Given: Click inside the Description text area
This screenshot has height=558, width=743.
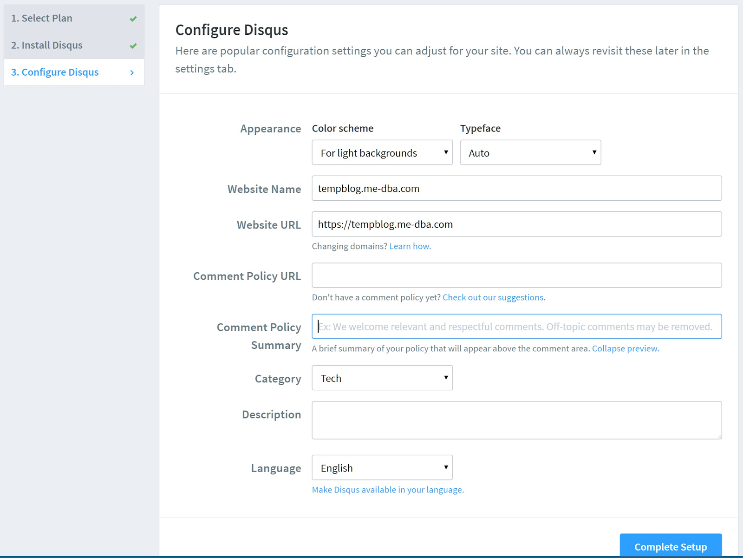Looking at the screenshot, I should (x=516, y=420).
